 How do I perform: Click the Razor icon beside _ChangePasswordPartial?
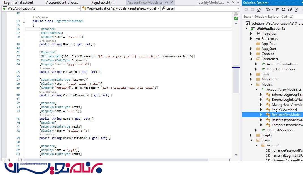(268, 150)
